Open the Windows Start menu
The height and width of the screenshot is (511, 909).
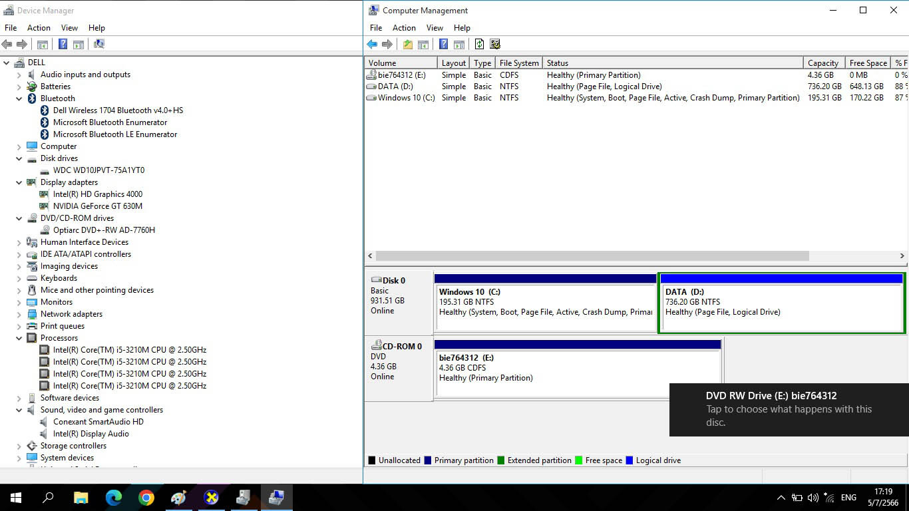click(x=16, y=498)
